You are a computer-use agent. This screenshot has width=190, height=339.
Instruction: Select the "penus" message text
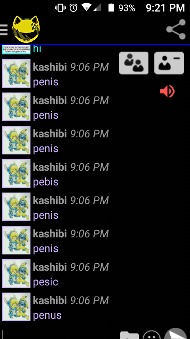[47, 316]
